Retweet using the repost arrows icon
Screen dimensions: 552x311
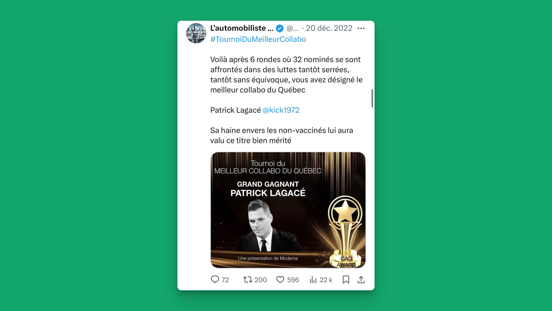click(x=248, y=279)
